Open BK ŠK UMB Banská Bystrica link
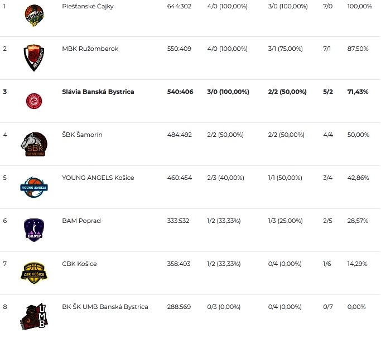The height and width of the screenshot is (338, 381). [x=105, y=307]
